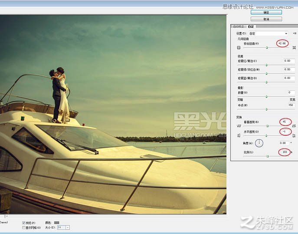Click the 变暗 darken label
This screenshot has width=298, height=234.
click(240, 99)
